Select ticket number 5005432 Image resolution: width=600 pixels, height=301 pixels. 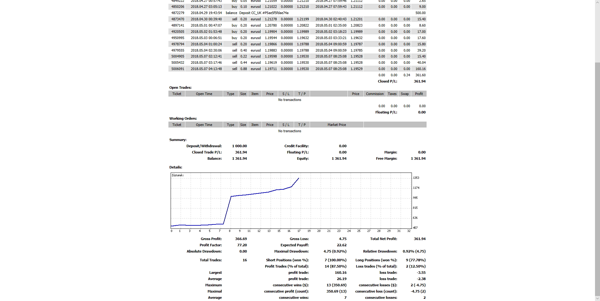[x=178, y=63]
